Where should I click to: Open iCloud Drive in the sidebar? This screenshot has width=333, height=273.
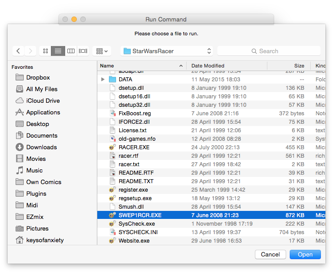coord(37,101)
